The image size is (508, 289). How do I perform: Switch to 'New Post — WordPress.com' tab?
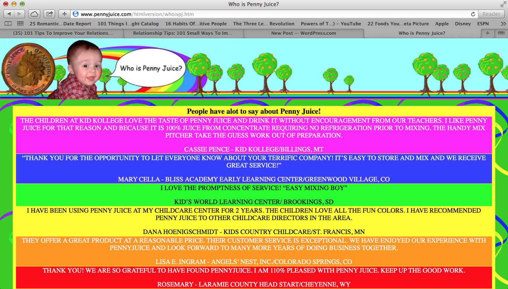[304, 33]
